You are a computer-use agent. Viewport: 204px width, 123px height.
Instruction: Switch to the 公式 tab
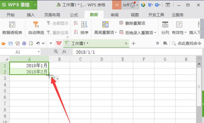(74, 15)
